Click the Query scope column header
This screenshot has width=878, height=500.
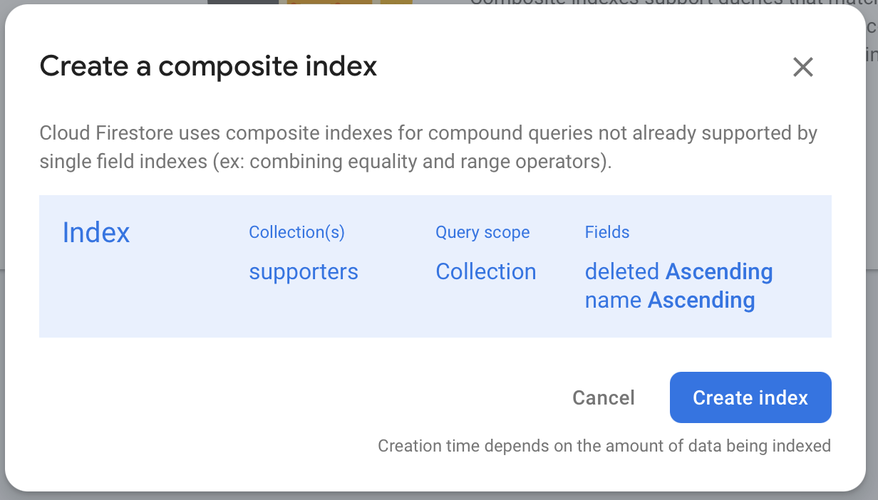pyautogui.click(x=482, y=232)
